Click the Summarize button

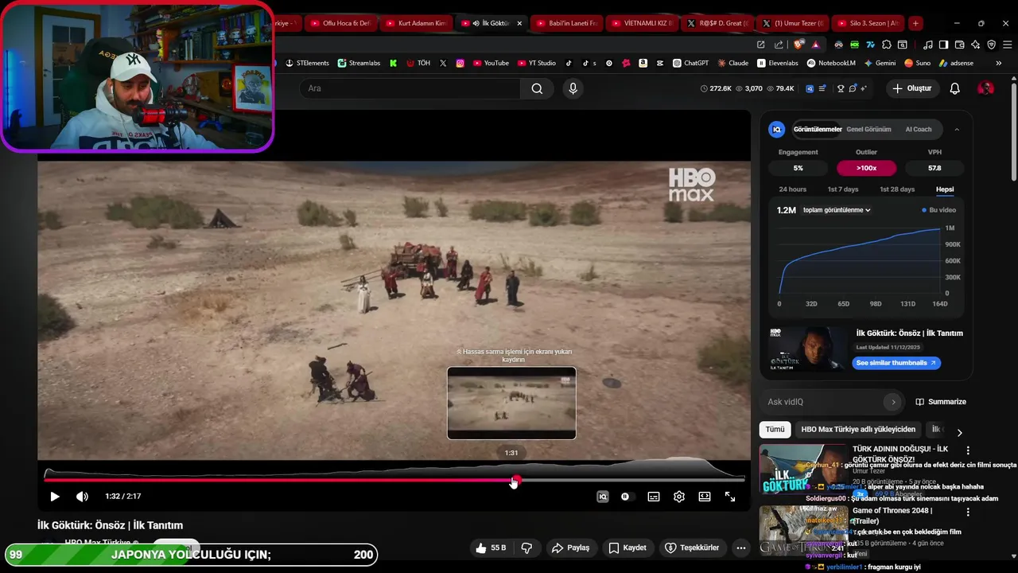(941, 402)
